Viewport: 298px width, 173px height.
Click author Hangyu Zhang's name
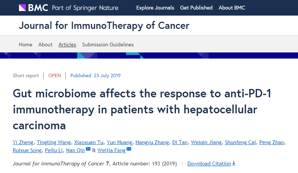152,143
